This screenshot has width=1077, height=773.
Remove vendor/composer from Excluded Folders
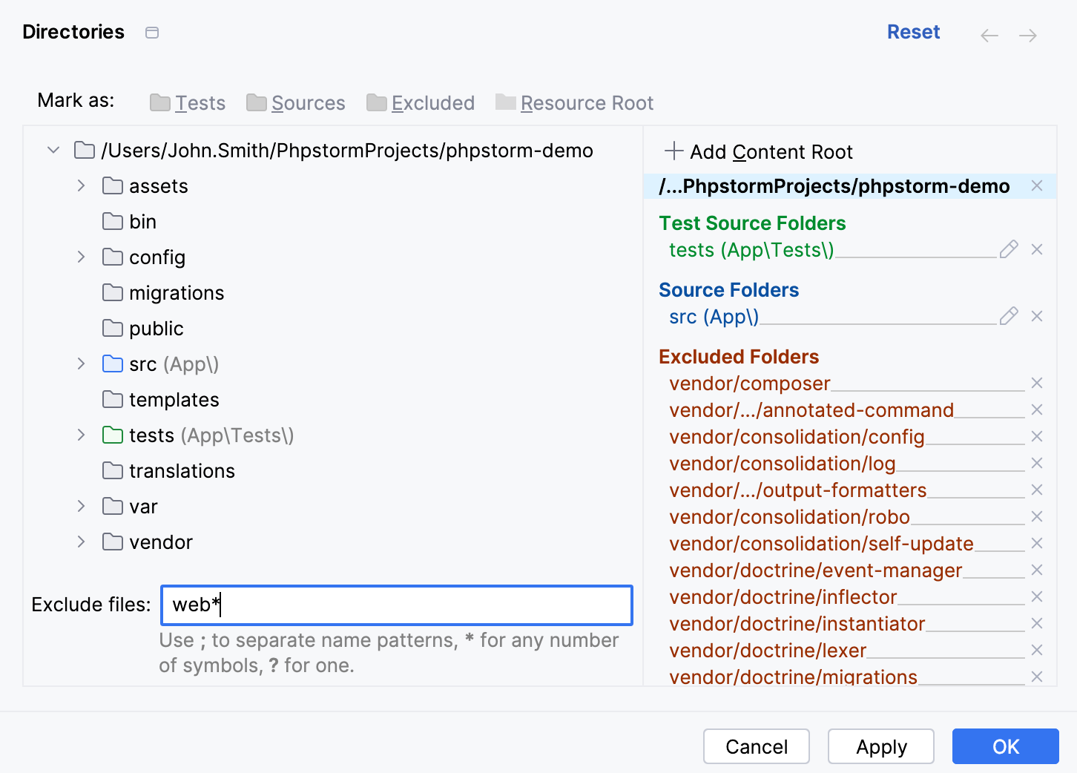point(1036,383)
